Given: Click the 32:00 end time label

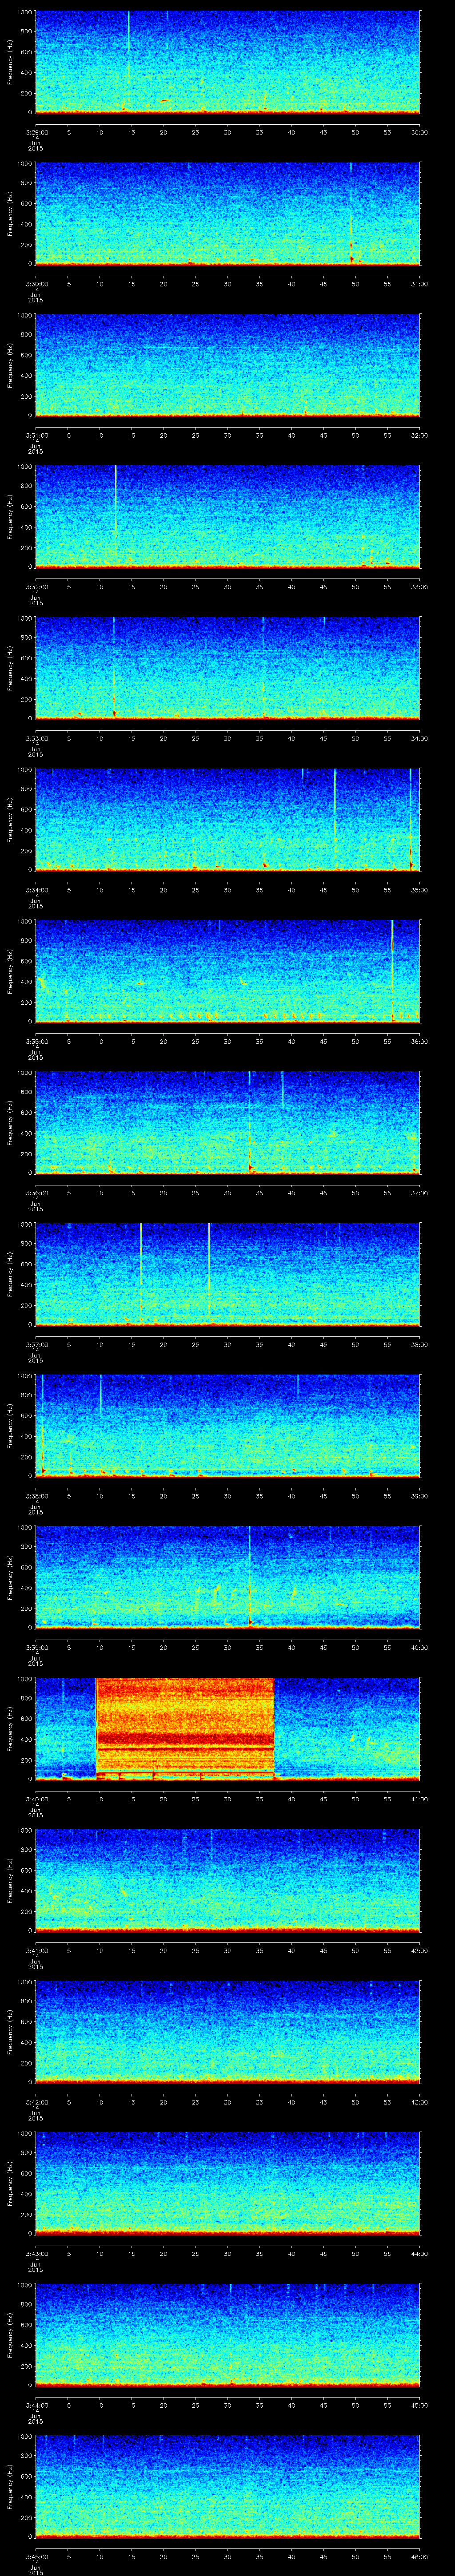Looking at the screenshot, I should coord(419,435).
